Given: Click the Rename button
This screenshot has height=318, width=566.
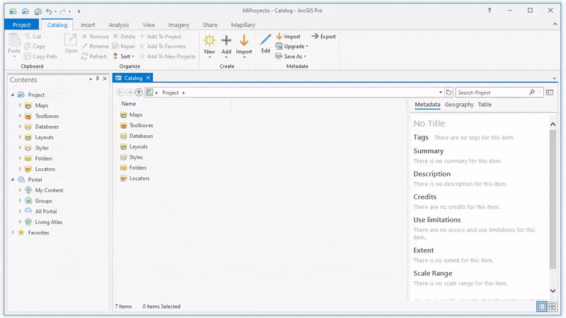Looking at the screenshot, I should click(x=96, y=46).
